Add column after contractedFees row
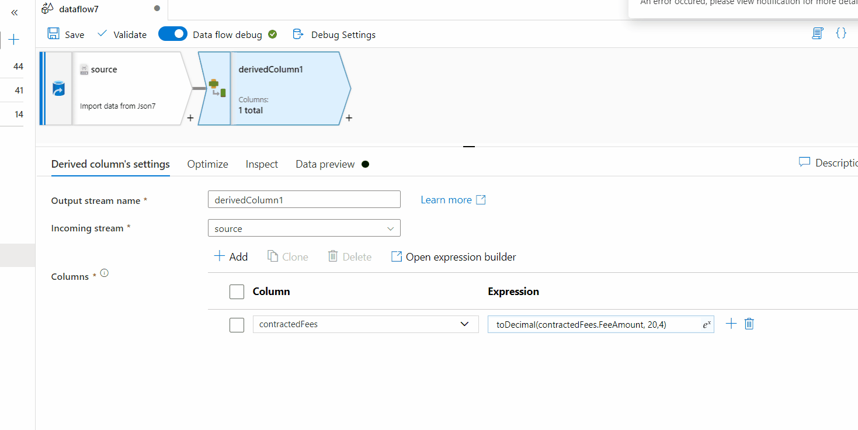This screenshot has width=858, height=430. click(731, 324)
